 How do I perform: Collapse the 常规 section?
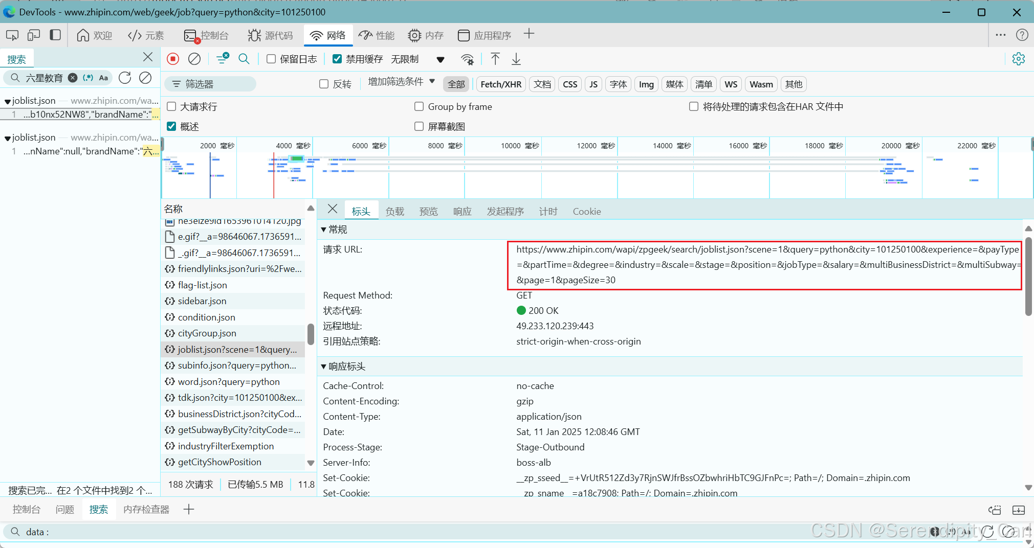(x=323, y=230)
